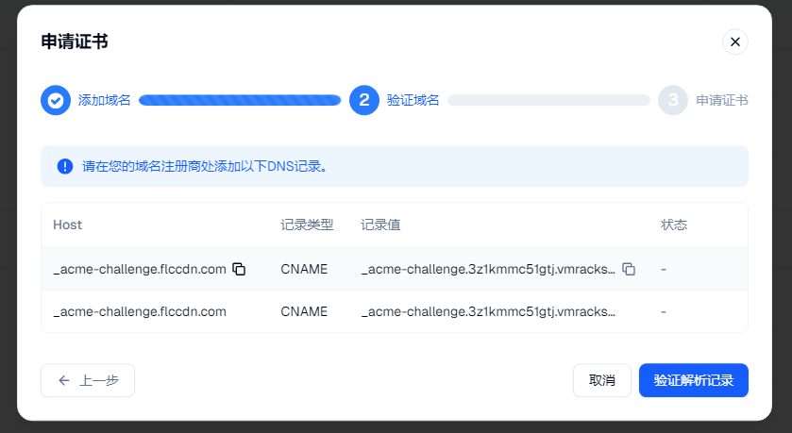Click the second row's Host entry
The width and height of the screenshot is (792, 433).
140,311
